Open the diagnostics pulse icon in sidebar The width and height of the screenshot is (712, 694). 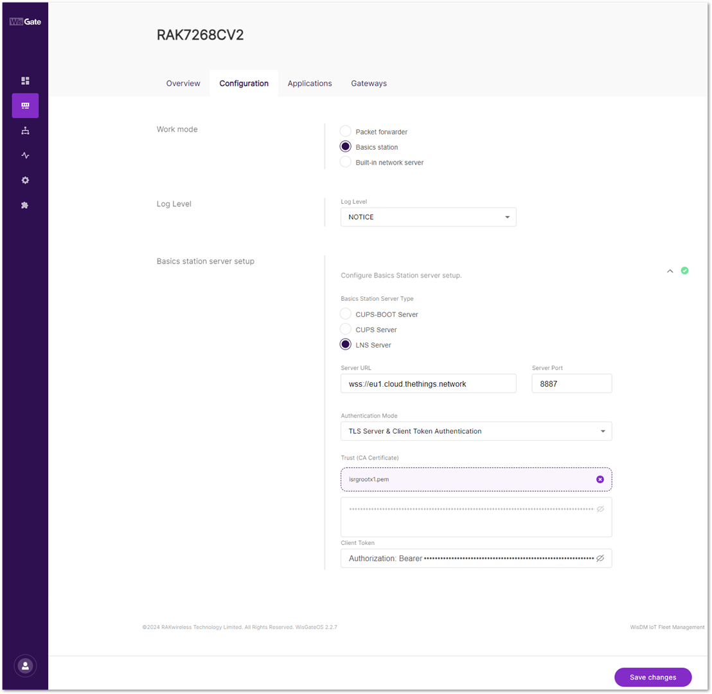tap(26, 156)
